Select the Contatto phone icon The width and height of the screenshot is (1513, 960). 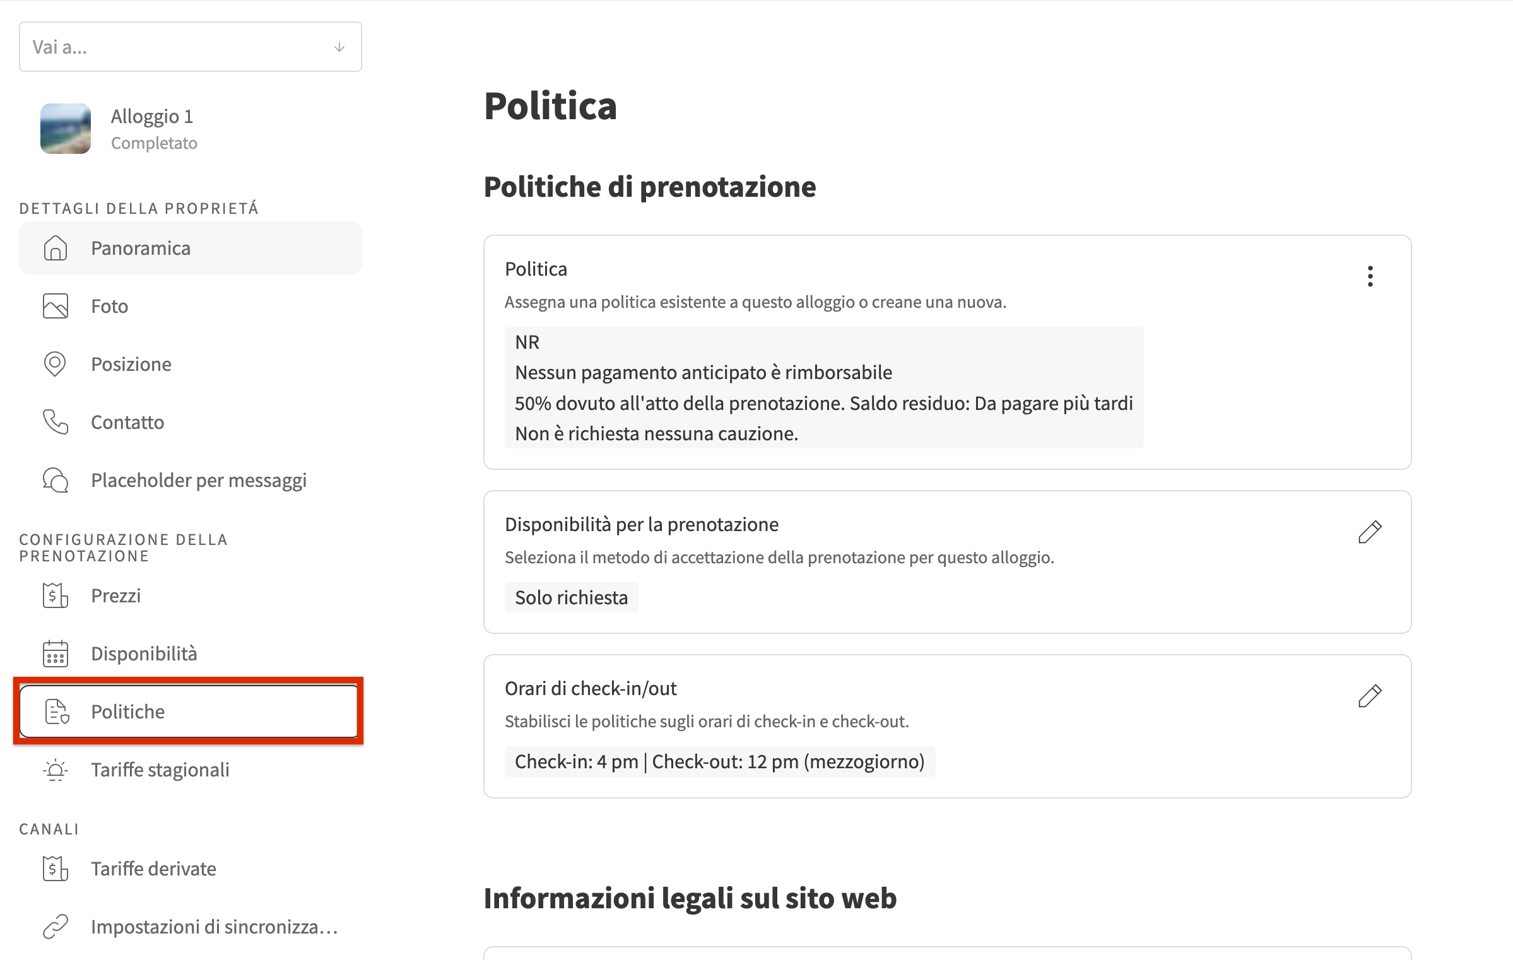pos(56,422)
